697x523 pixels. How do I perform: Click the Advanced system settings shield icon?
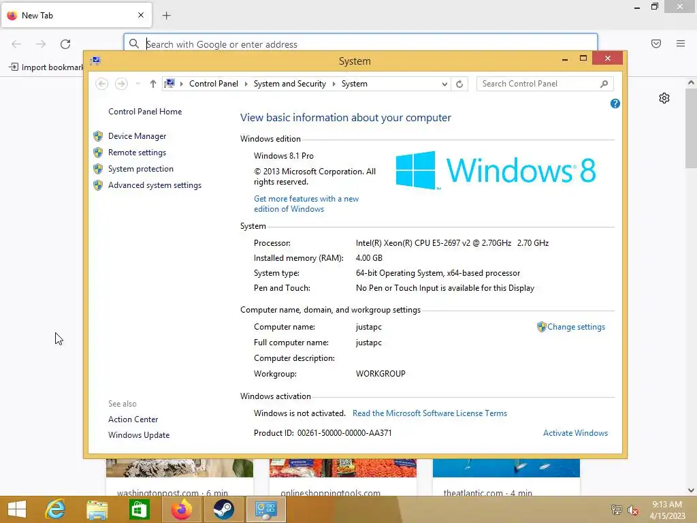click(98, 185)
